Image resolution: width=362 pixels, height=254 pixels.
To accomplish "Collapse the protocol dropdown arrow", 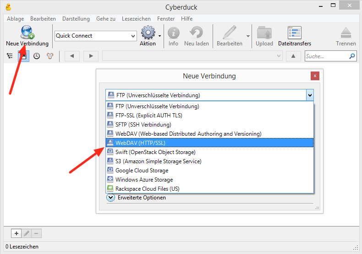I will tap(310, 95).
